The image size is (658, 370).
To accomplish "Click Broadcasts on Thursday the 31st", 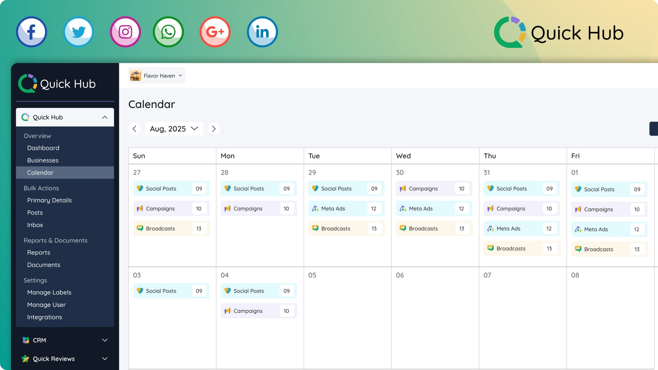I will pos(521,248).
